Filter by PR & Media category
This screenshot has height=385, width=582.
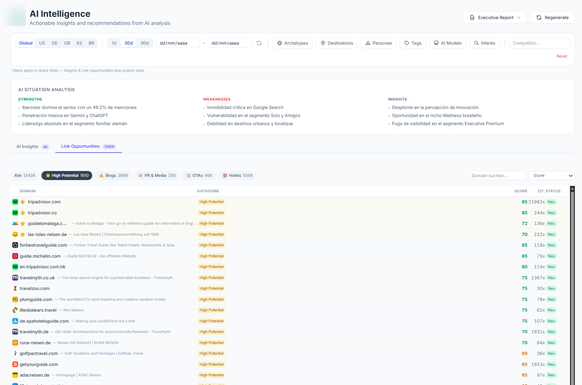click(x=157, y=176)
